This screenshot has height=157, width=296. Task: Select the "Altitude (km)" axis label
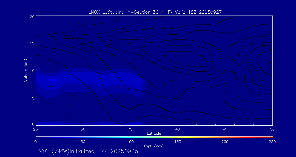(x=25, y=71)
